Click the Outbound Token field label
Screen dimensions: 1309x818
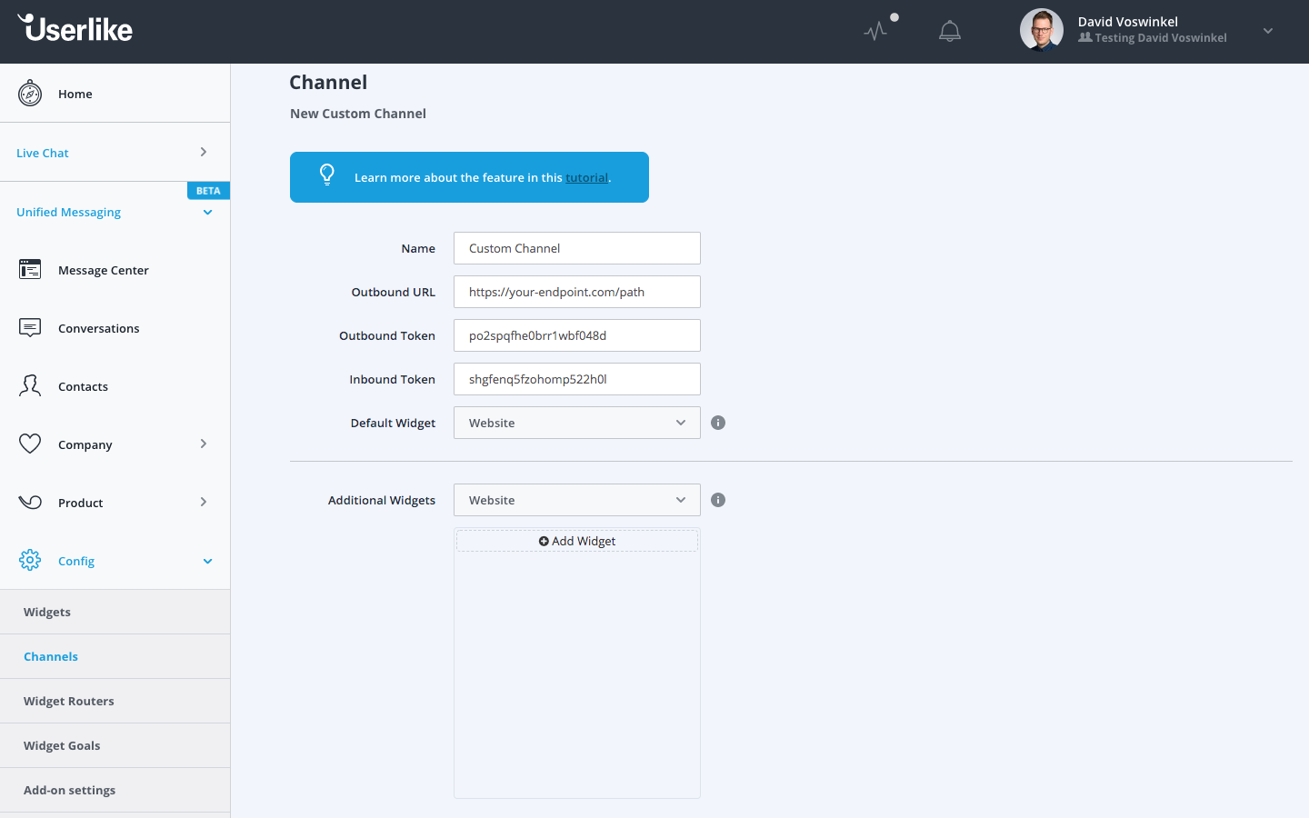click(387, 335)
